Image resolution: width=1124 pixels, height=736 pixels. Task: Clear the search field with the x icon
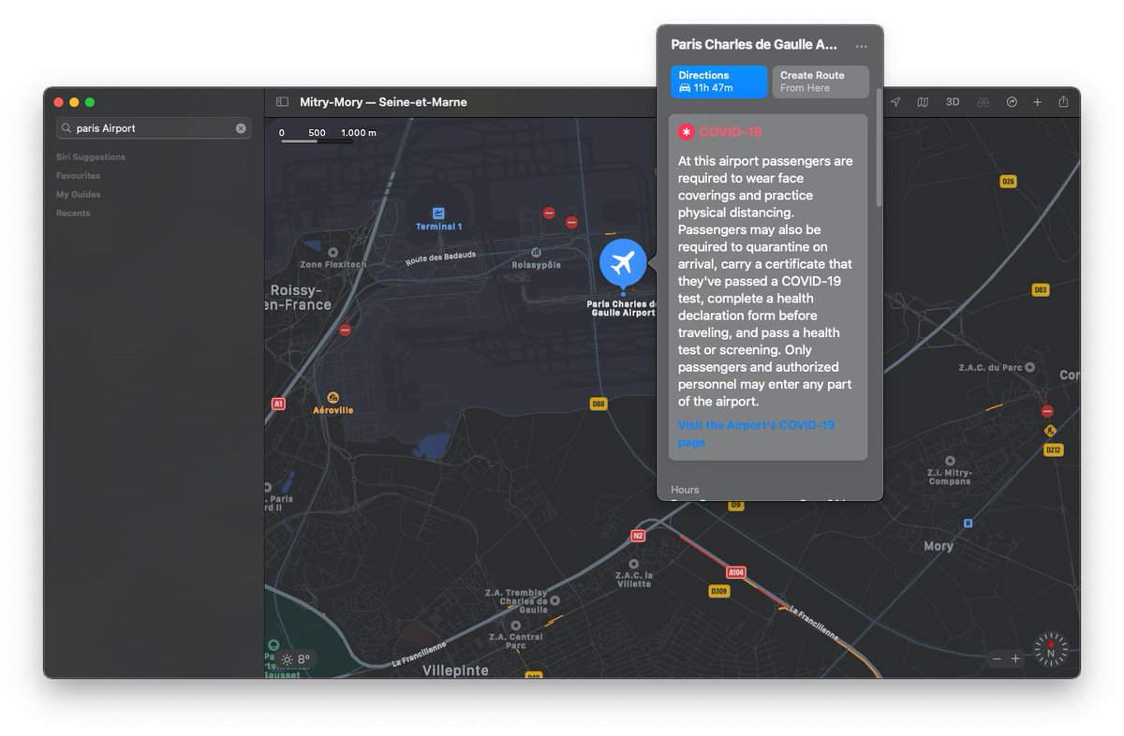point(241,128)
